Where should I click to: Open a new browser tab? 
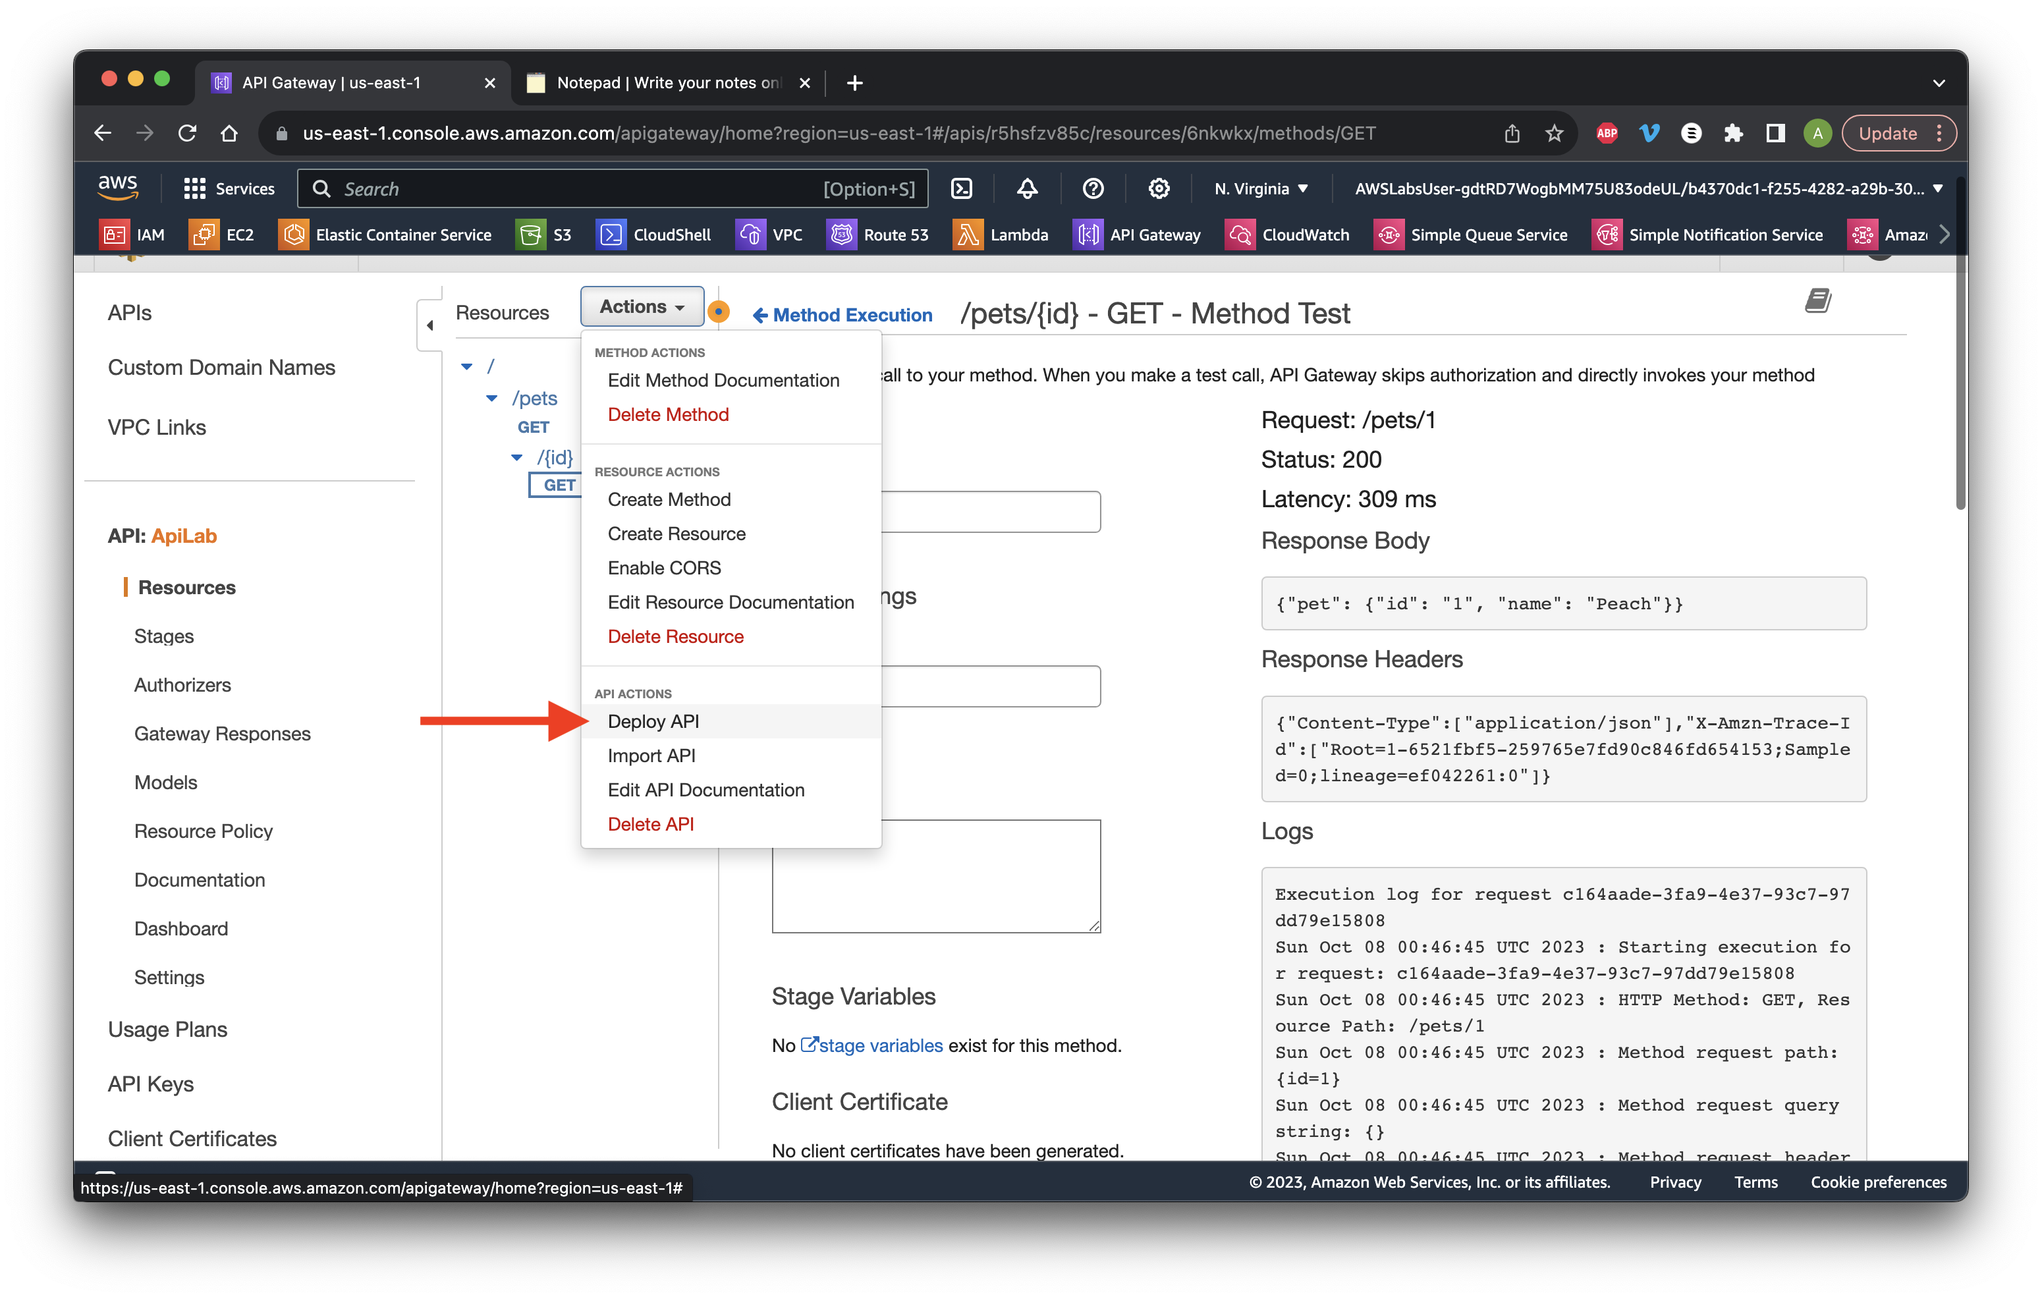click(x=855, y=83)
